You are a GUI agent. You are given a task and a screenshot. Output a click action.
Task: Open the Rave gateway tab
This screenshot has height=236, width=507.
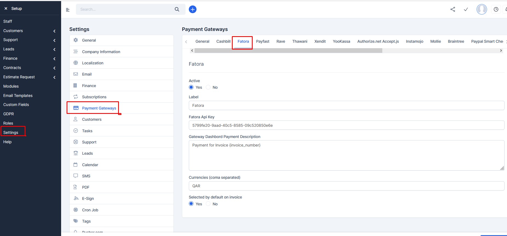(x=281, y=41)
